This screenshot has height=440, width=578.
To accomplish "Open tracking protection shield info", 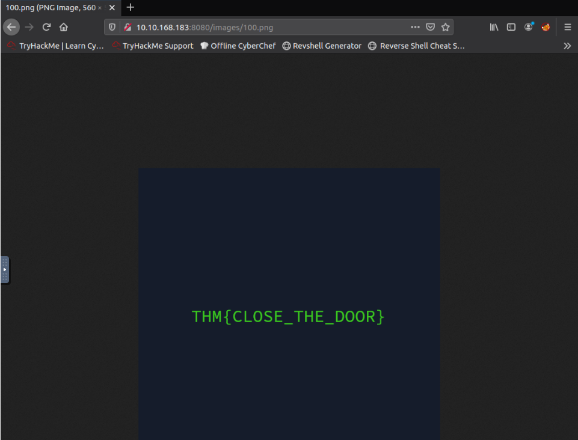I will (112, 27).
